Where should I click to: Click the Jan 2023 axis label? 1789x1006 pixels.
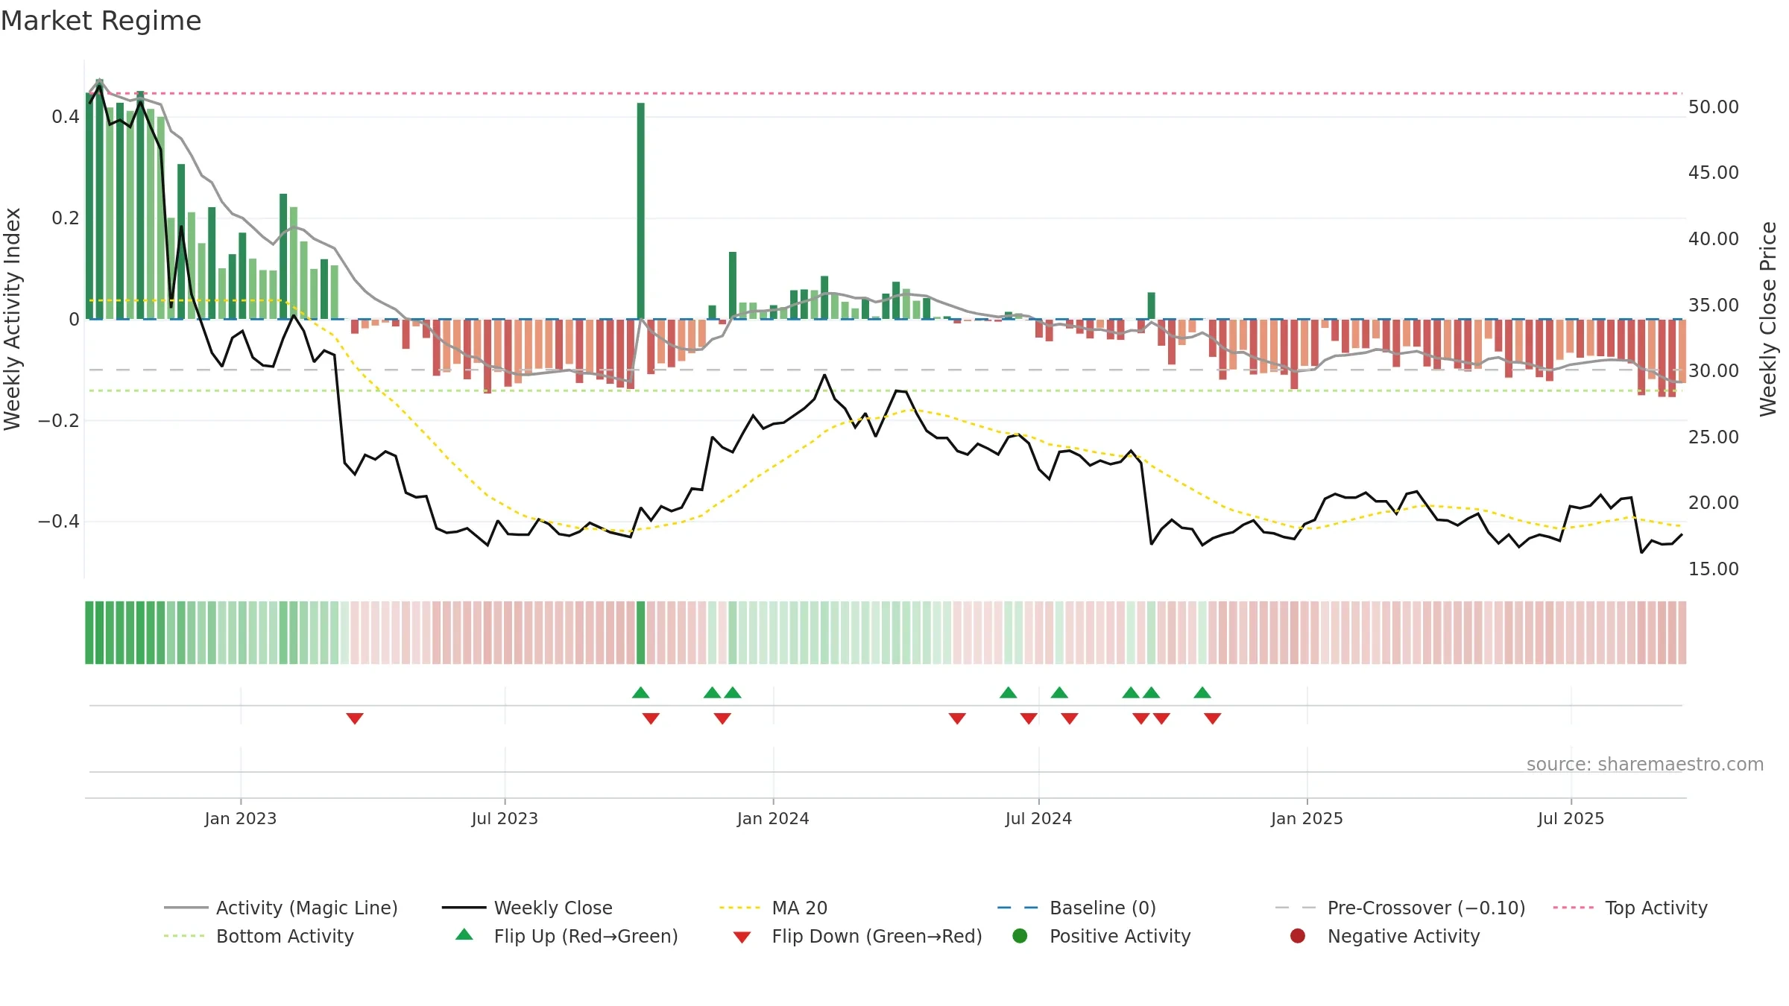coord(241,818)
